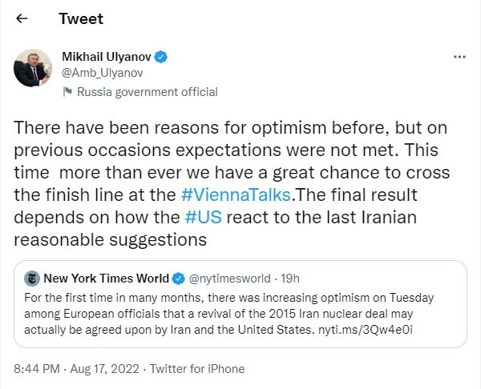This screenshot has height=389, width=481.
Task: Open New York Times World profile name
Action: coord(106,279)
